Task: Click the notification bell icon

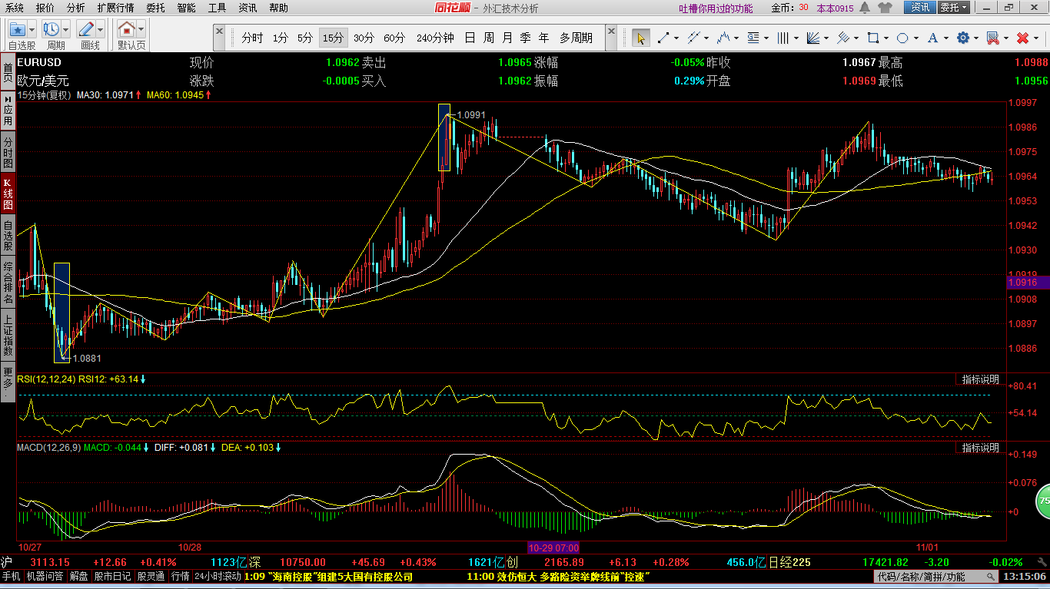Action: click(865, 8)
